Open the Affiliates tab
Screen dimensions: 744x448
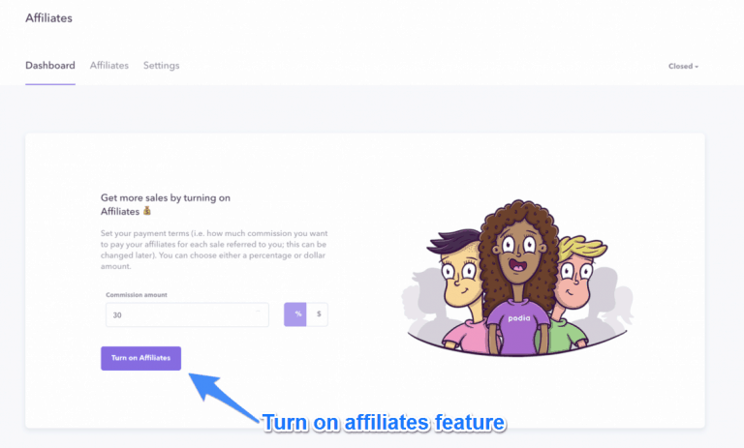click(109, 66)
